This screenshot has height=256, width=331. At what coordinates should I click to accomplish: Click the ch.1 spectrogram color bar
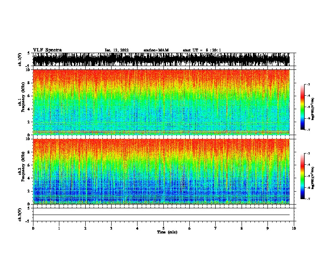(x=302, y=107)
